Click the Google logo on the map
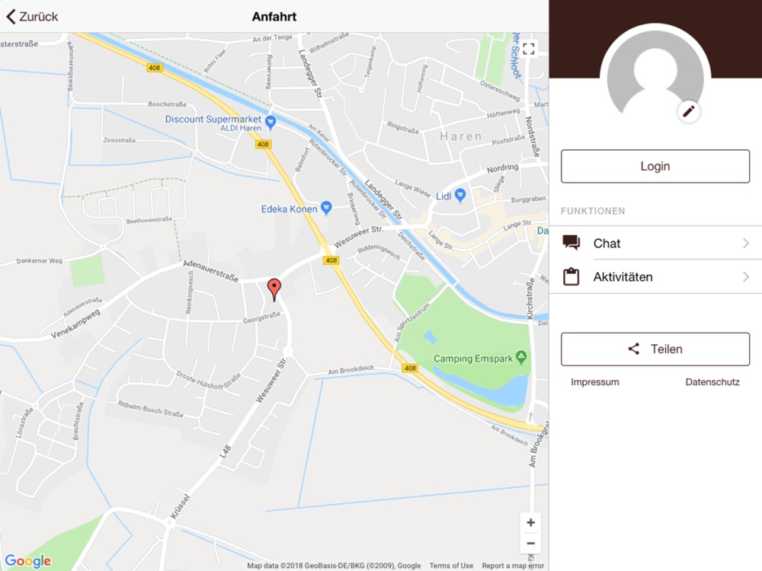Image resolution: width=762 pixels, height=571 pixels. (28, 561)
